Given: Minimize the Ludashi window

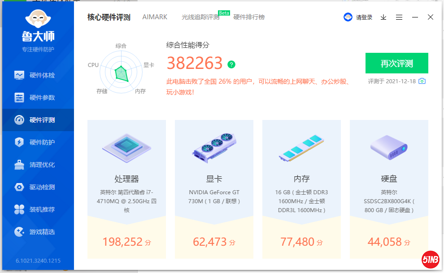Looking at the screenshot, I should (415, 17).
